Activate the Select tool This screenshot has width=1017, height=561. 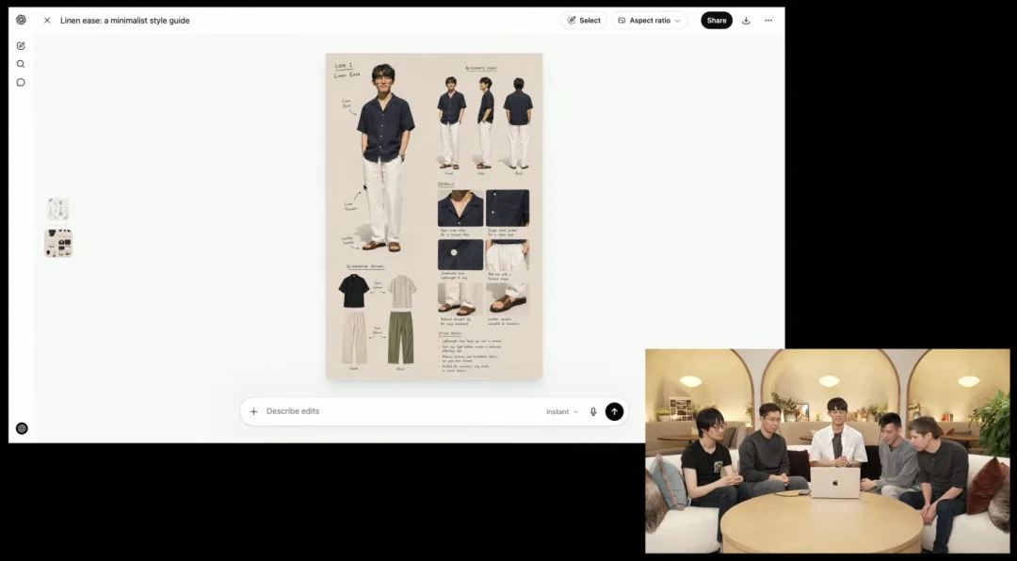(x=584, y=20)
